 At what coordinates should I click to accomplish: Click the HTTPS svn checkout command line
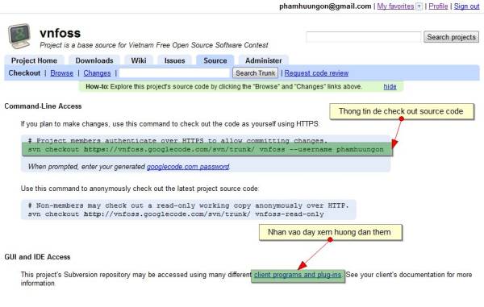206,150
